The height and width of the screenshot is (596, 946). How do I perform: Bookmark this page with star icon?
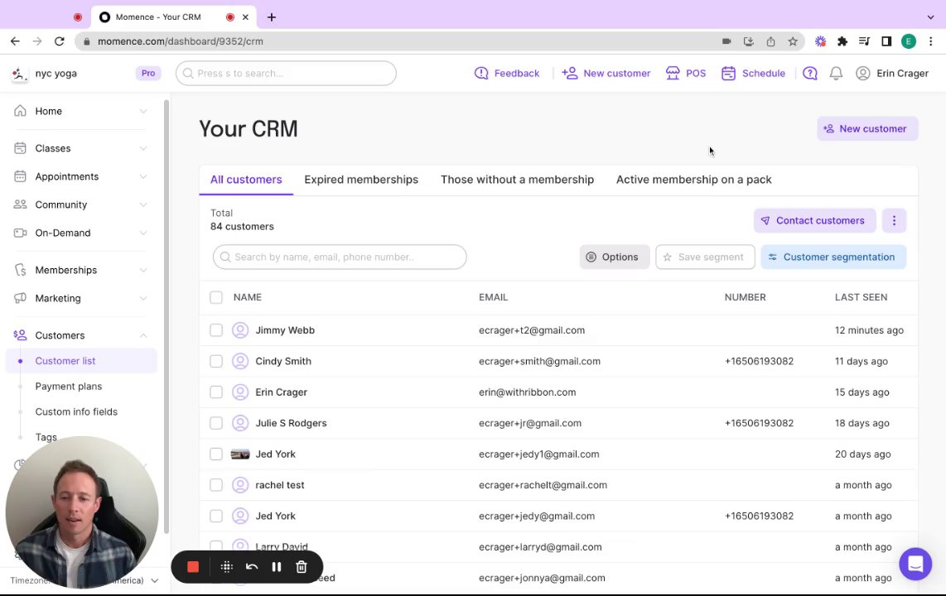click(793, 41)
